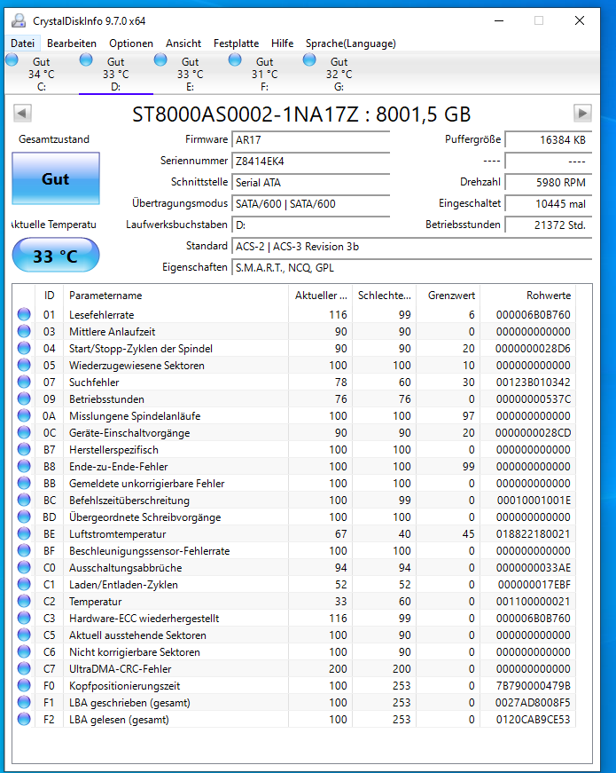The image size is (616, 773).
Task: Go to next disk with right arrow
Action: (x=582, y=113)
